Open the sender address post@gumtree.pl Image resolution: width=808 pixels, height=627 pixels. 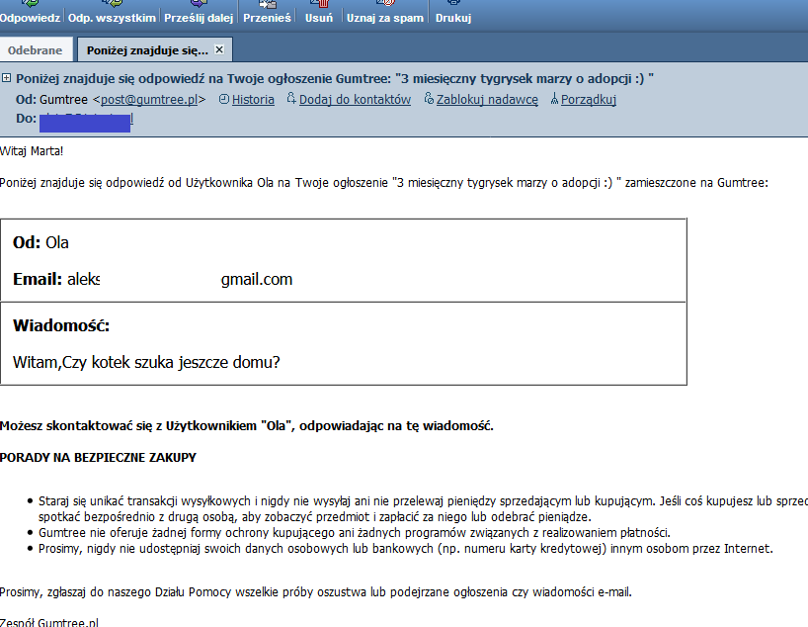coord(149,99)
